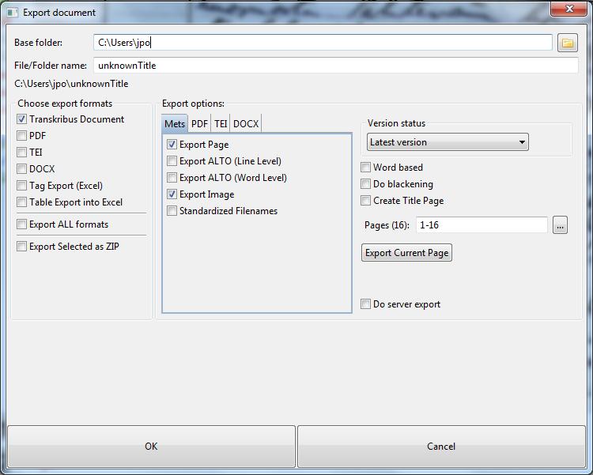Uncheck Transkribus Document format
593x475 pixels.
[x=21, y=119]
